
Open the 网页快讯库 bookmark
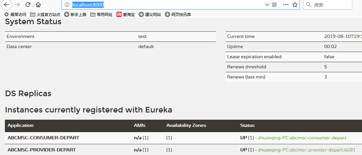tap(178, 15)
